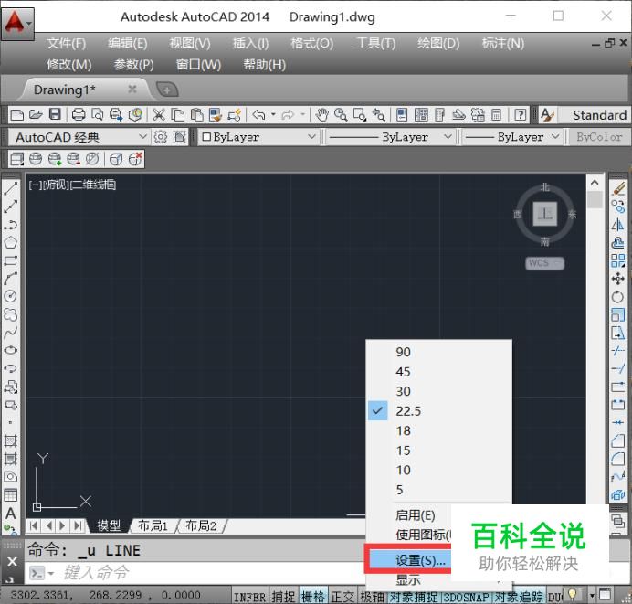This screenshot has height=604, width=632.
Task: Click the Plot printer icon
Action: [x=79, y=115]
